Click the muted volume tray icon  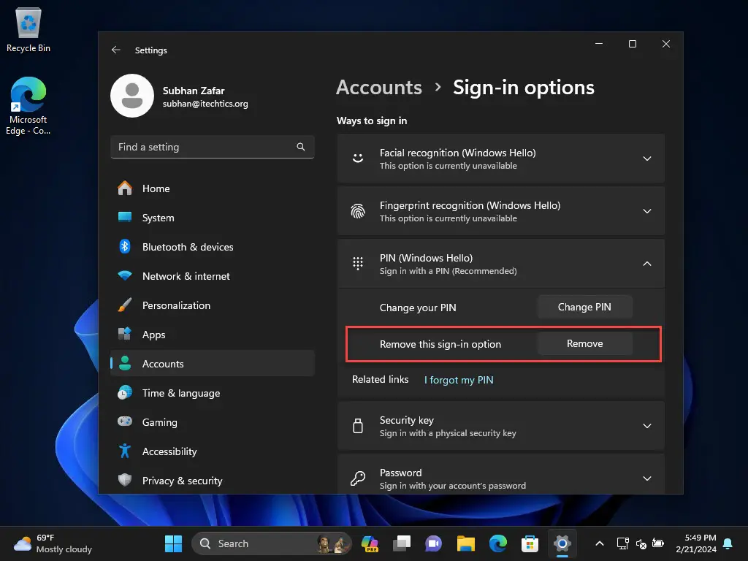click(x=641, y=543)
